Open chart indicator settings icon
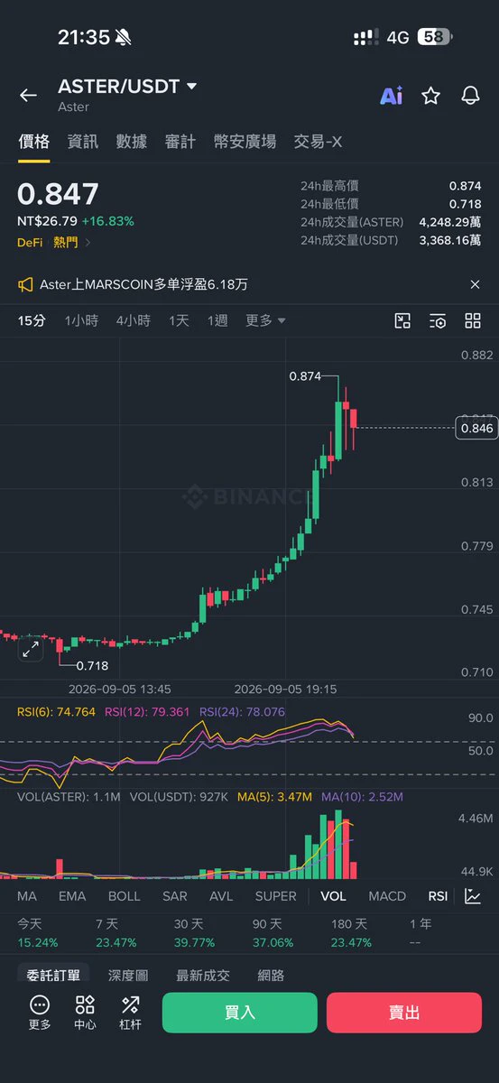The height and width of the screenshot is (1083, 499). [438, 320]
